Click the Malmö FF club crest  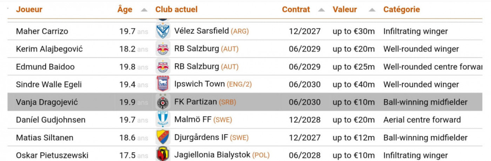click(163, 120)
